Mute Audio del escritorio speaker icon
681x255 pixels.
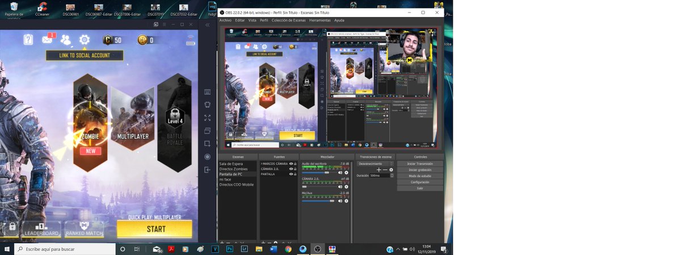(x=340, y=173)
